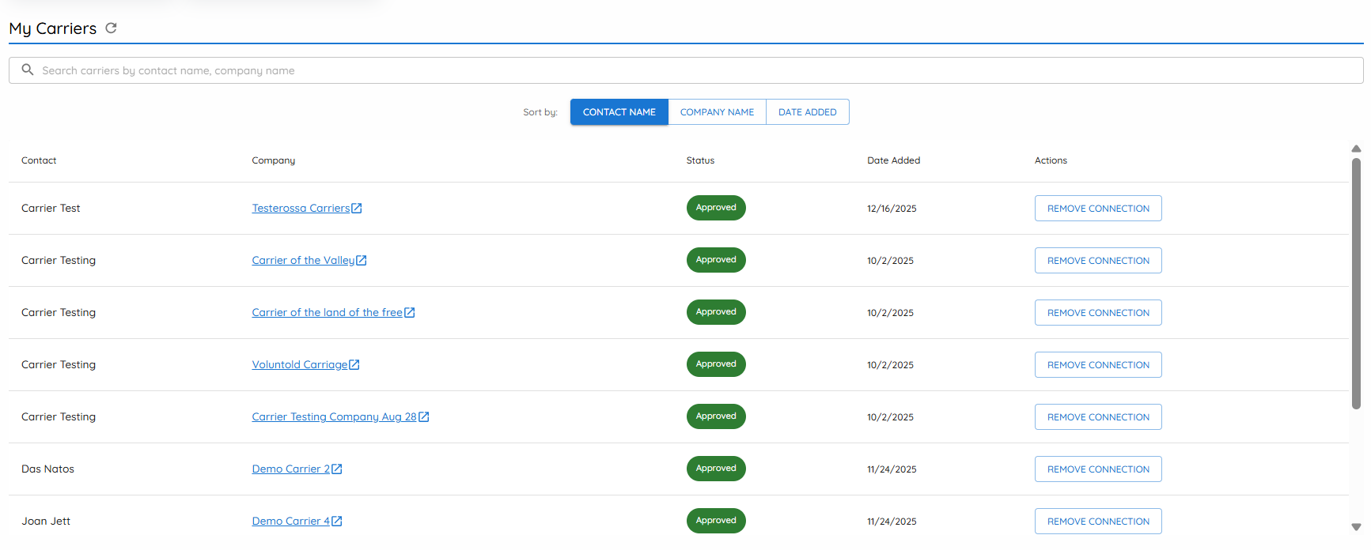Viewport: 1371px width, 550px height.
Task: Open the Voluntold Carriage link
Action: click(300, 365)
